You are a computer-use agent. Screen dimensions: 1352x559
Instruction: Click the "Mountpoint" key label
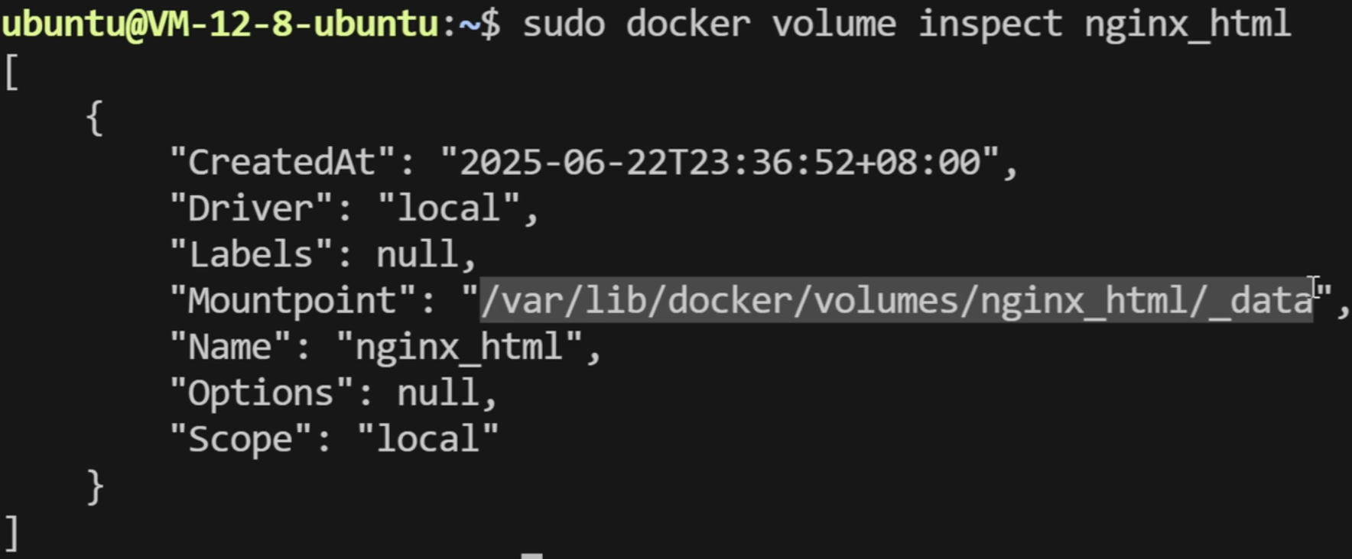[x=293, y=300]
